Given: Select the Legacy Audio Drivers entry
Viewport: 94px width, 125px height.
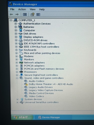Looking at the screenshot, I should (41, 87).
